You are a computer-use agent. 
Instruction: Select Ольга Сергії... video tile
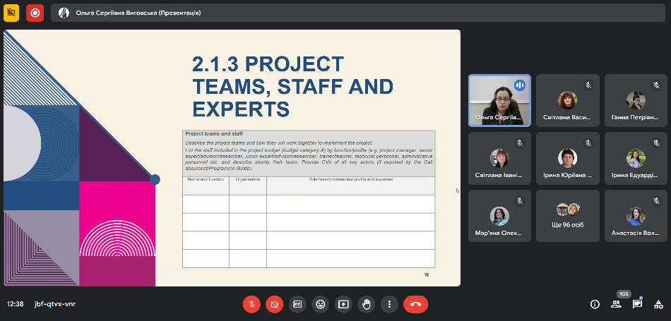[499, 100]
